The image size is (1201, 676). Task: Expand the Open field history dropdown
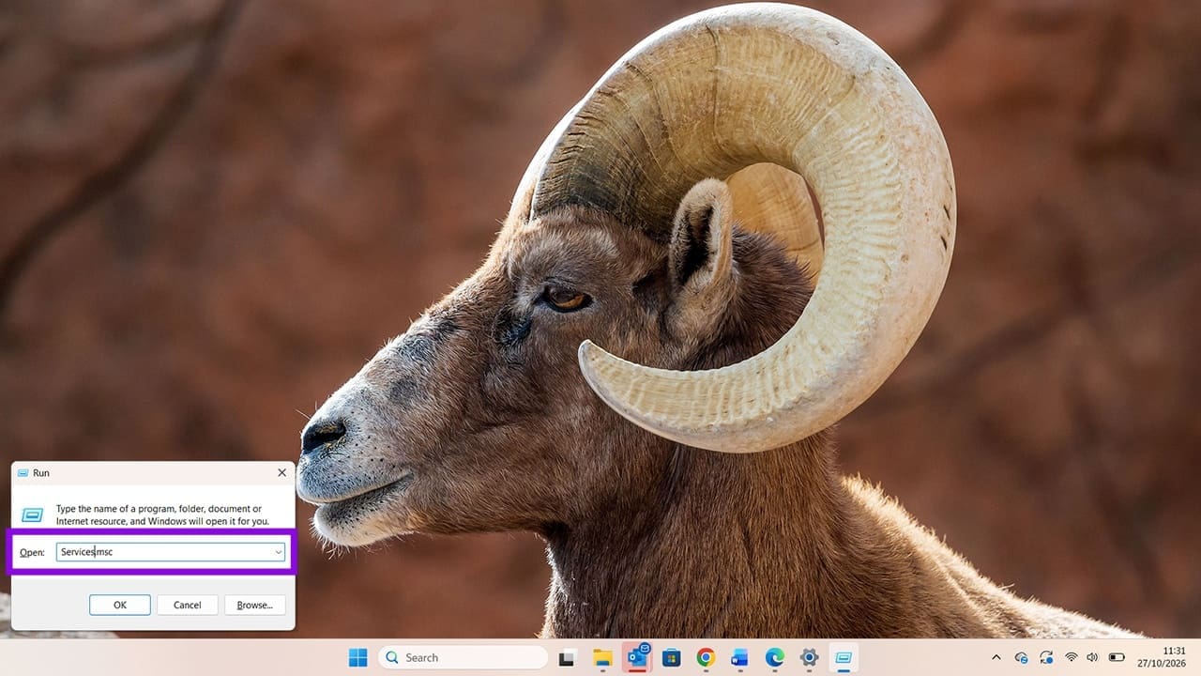(279, 552)
